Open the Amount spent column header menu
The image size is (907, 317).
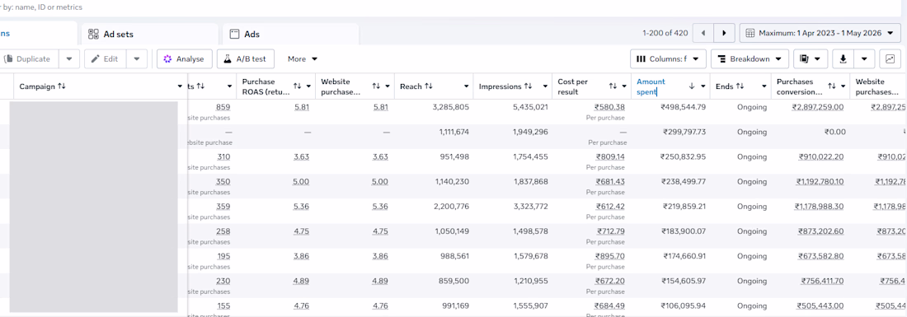click(x=703, y=86)
